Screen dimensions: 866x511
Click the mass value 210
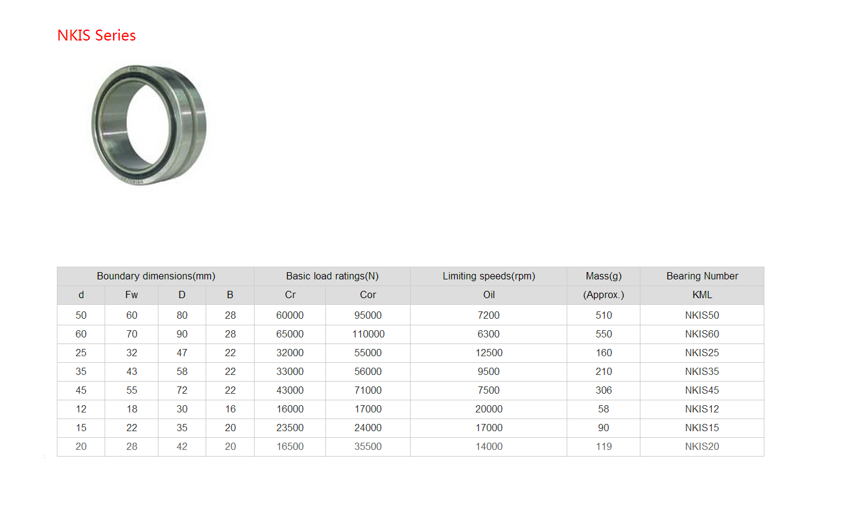tap(604, 372)
